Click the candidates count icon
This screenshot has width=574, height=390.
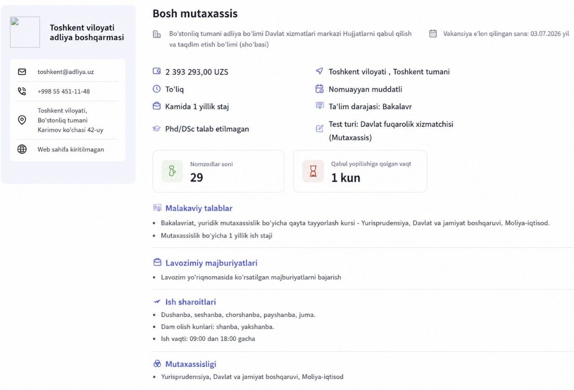point(172,171)
